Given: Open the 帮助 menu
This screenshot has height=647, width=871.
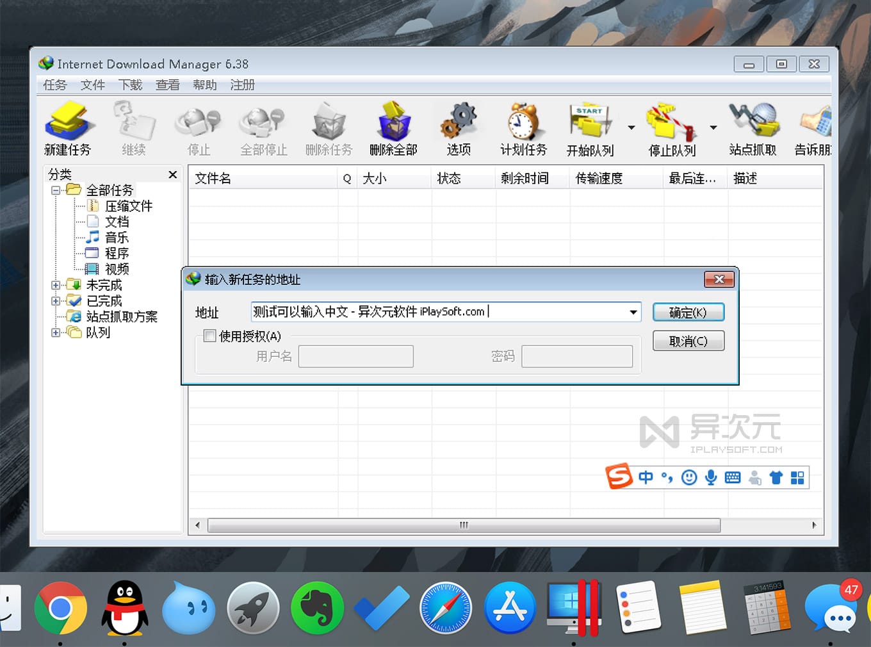Looking at the screenshot, I should pos(204,85).
